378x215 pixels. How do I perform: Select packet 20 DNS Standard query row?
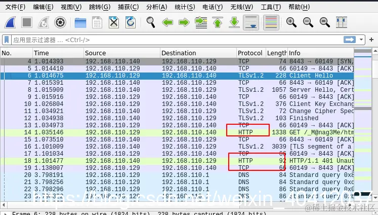click(177, 175)
